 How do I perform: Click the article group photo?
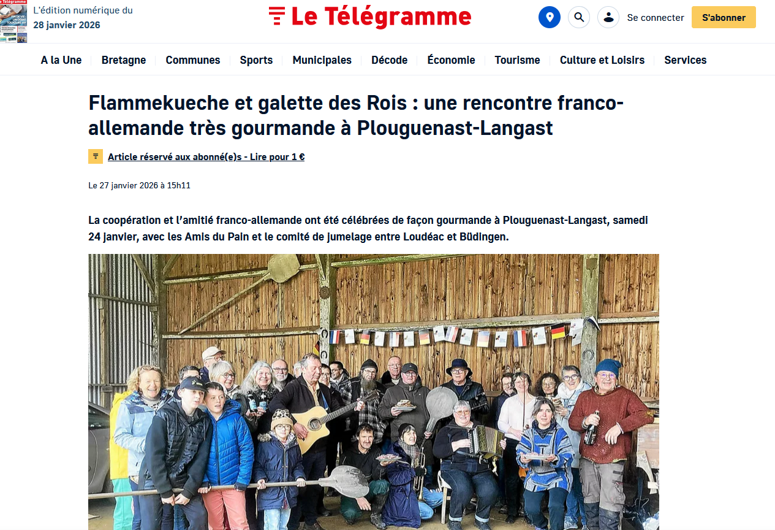pyautogui.click(x=374, y=392)
